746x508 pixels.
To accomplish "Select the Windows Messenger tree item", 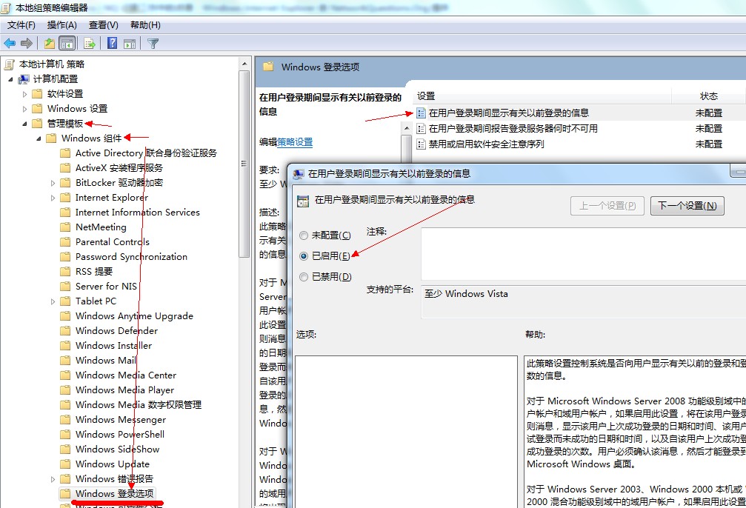I will [x=121, y=420].
